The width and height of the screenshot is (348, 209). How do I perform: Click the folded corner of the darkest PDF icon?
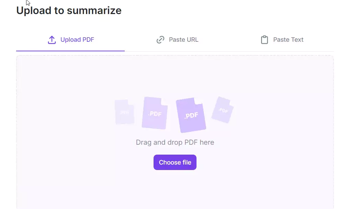199,101
